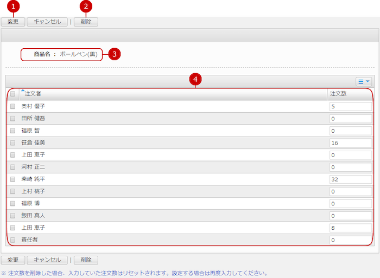The image size is (380, 278).
Task: Click the bottom 削除 button
Action: click(86, 260)
